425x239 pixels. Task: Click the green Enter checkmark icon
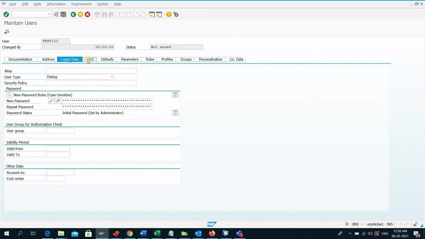tap(6, 14)
